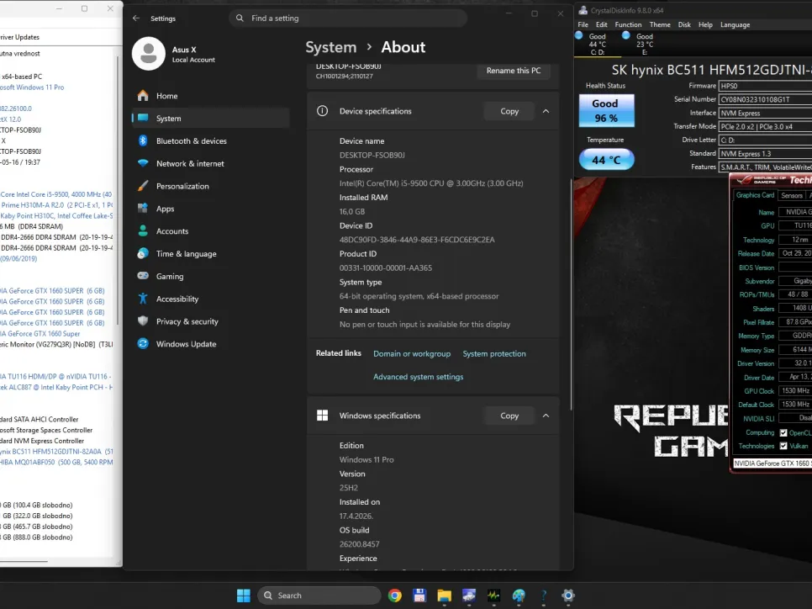This screenshot has height=609, width=812.
Task: Select the Device ID value text
Action: pos(417,240)
